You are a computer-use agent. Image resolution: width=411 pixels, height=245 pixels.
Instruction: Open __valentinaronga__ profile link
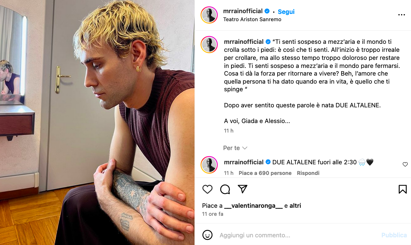point(253,206)
